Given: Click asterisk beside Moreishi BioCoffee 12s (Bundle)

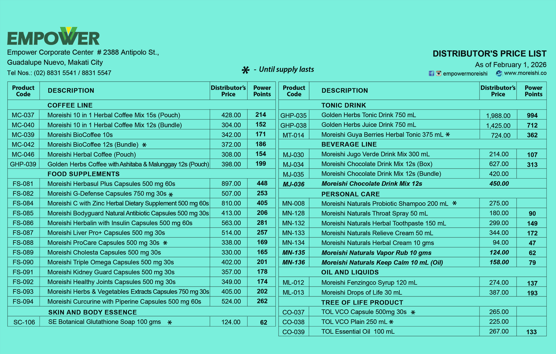Looking at the screenshot, I should [x=144, y=145].
